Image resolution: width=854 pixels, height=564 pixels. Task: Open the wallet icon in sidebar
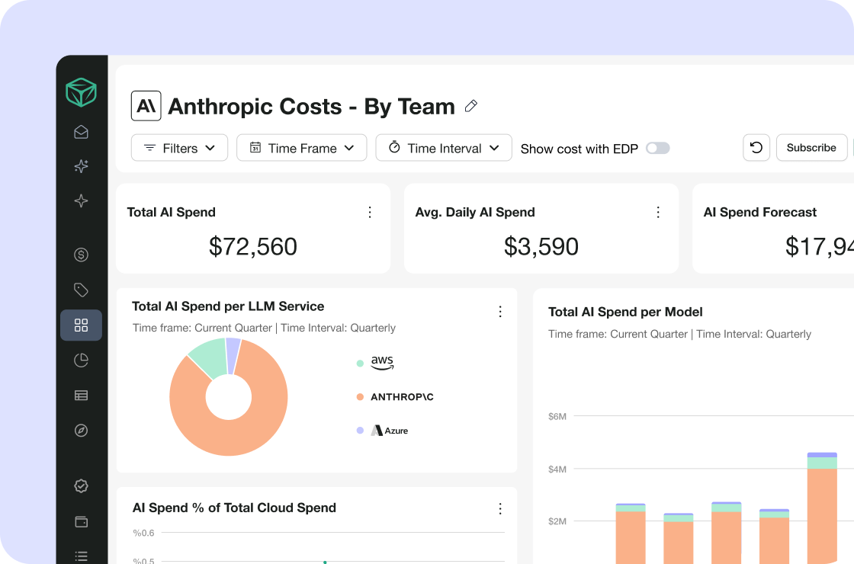[x=81, y=521]
